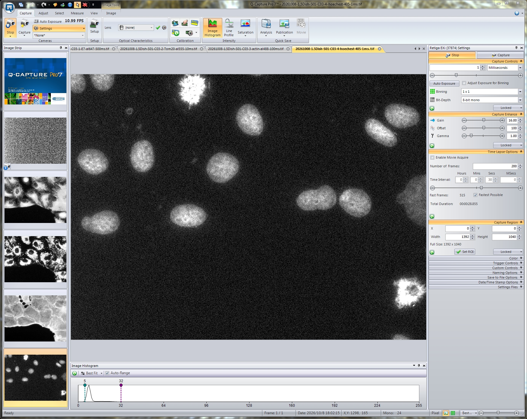Click the Gain minus icon

[x=464, y=120]
